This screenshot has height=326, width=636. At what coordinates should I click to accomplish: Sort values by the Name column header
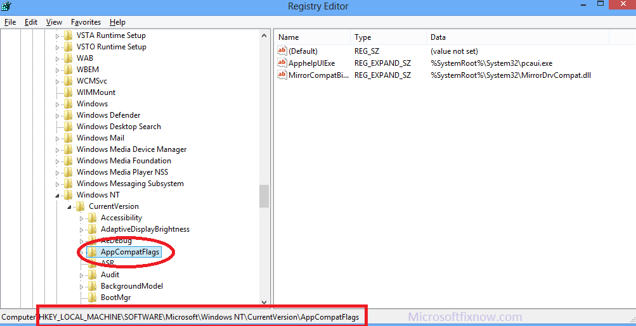pyautogui.click(x=313, y=37)
